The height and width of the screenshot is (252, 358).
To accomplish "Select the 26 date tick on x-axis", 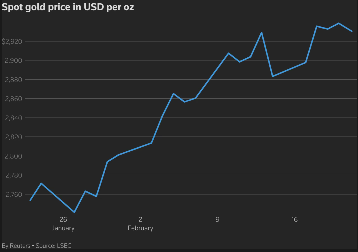I will 63,219.
